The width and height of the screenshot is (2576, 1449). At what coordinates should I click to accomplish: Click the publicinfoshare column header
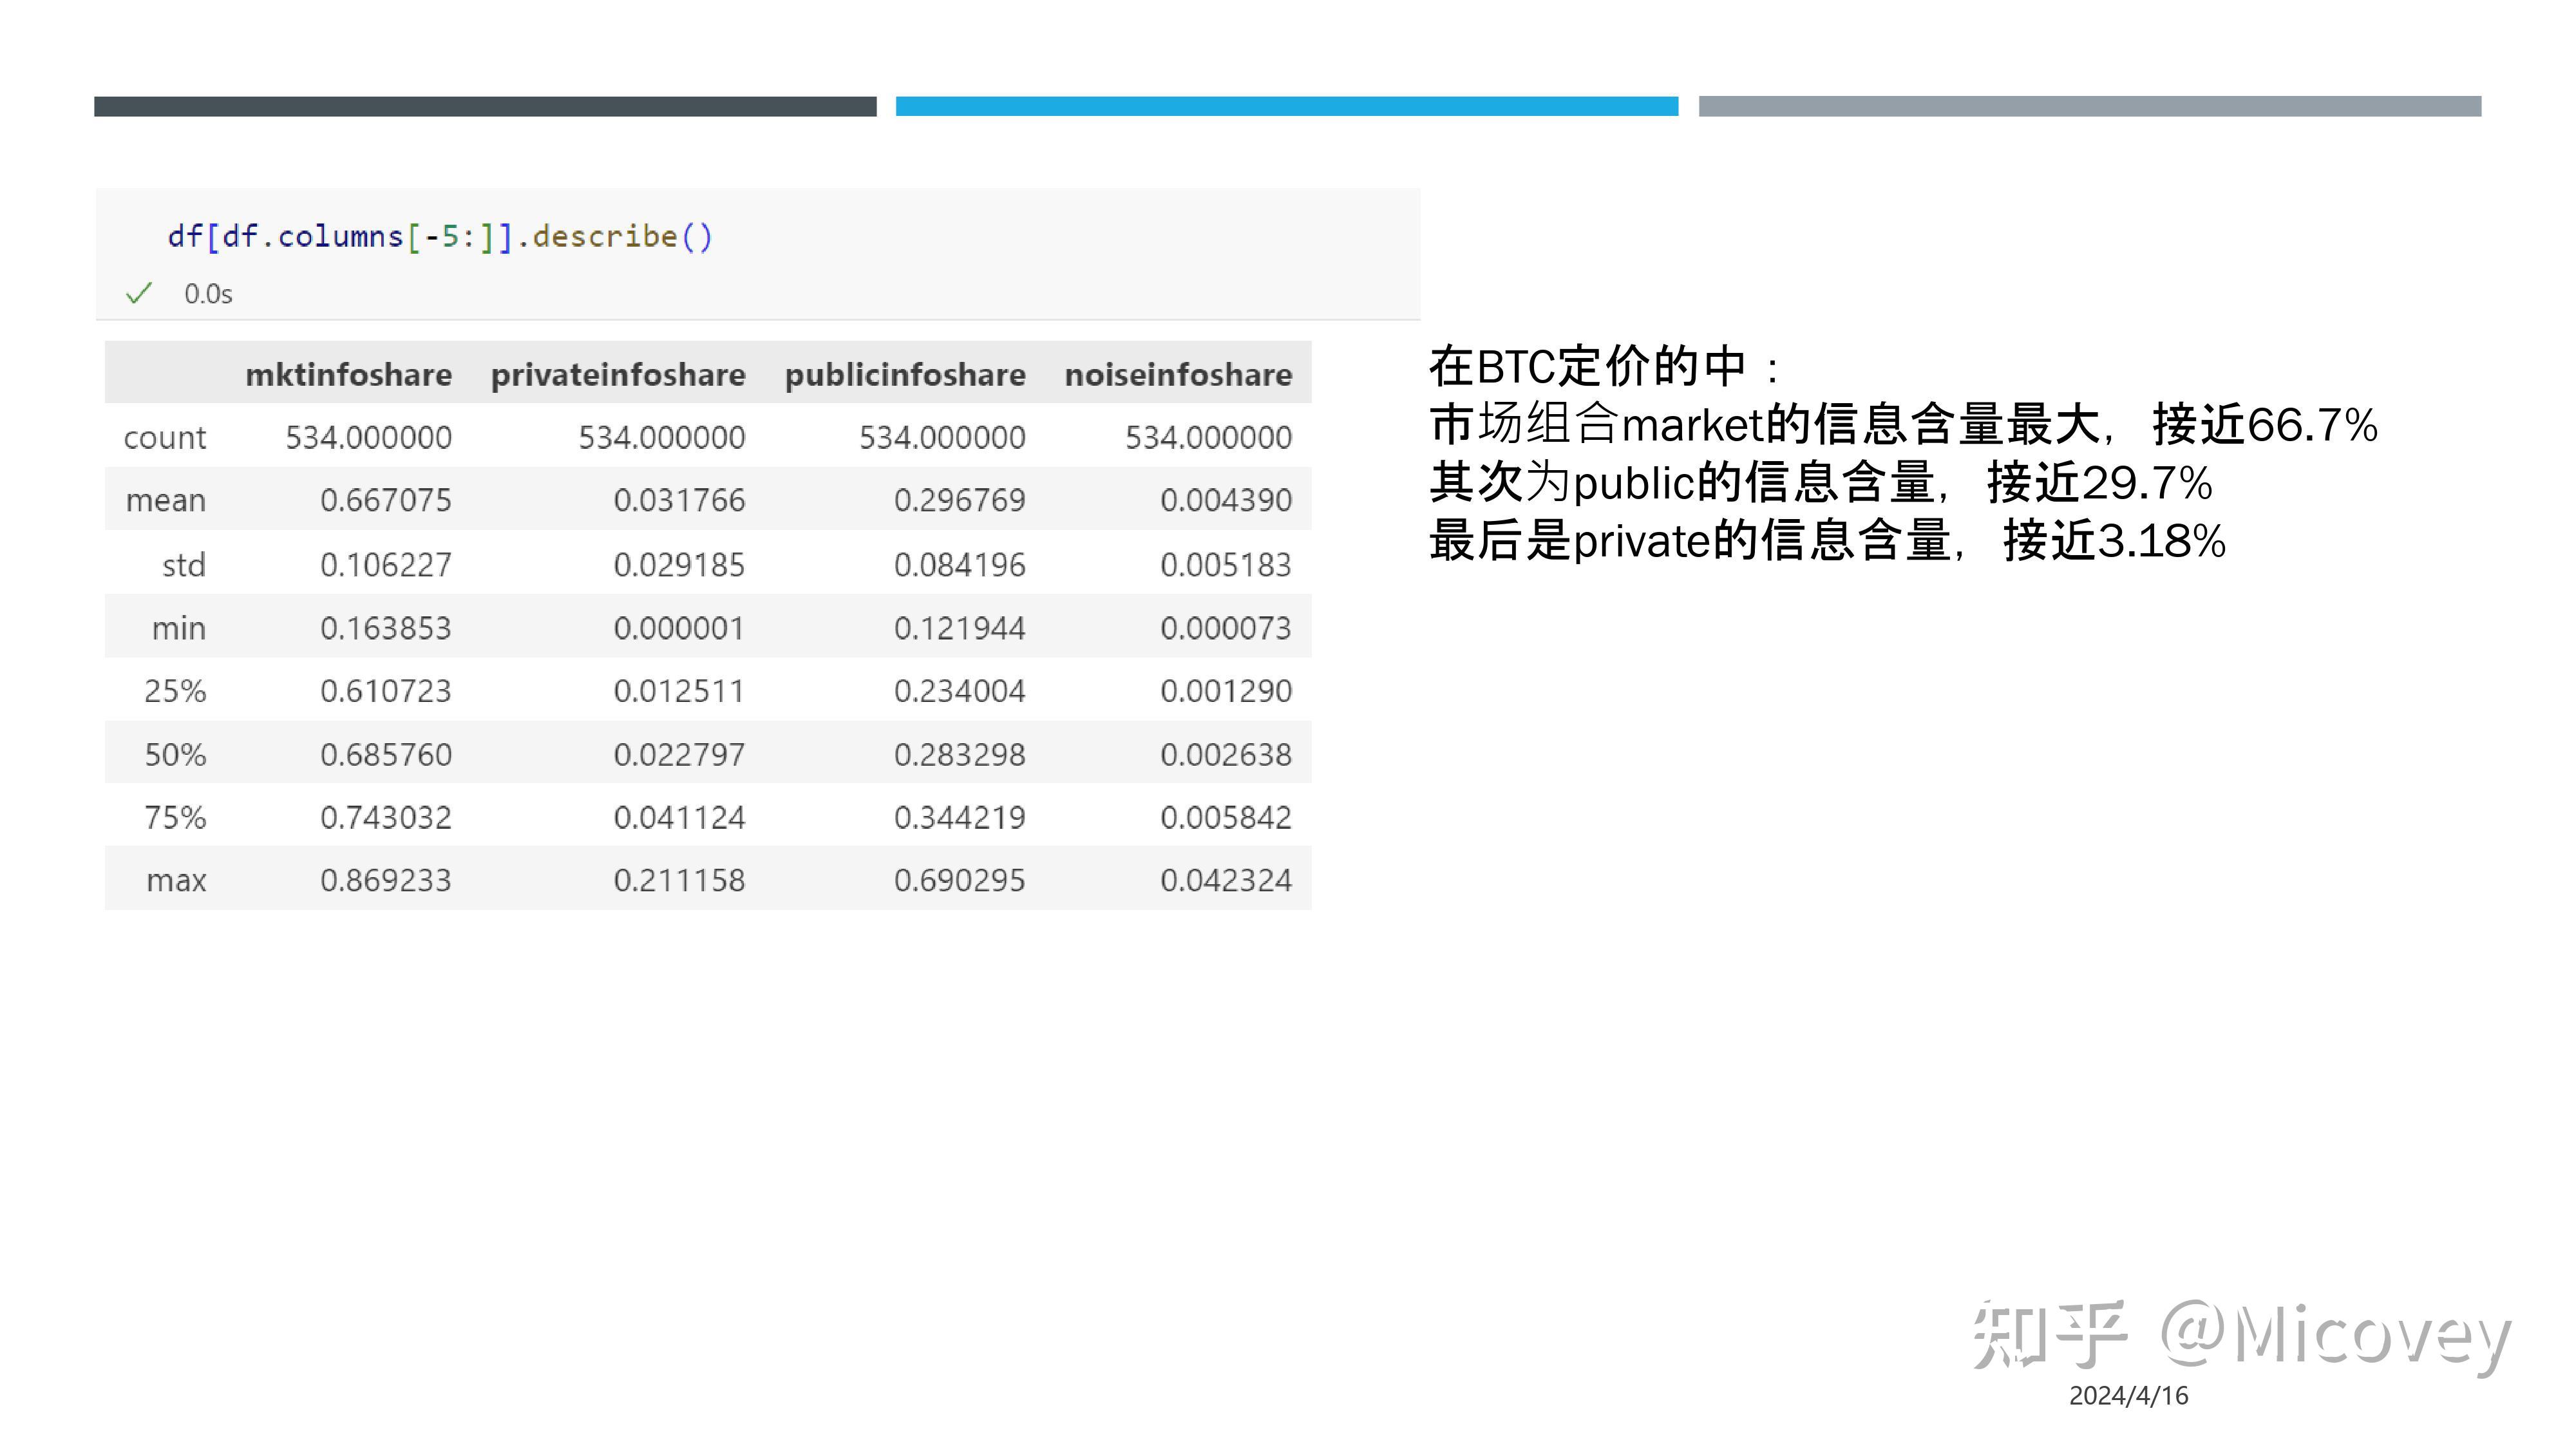(905, 375)
